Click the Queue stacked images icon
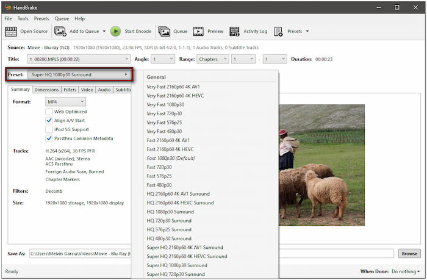The height and width of the screenshot is (280, 427). pyautogui.click(x=164, y=31)
